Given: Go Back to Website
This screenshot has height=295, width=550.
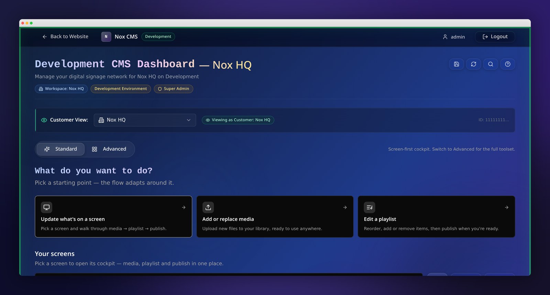Looking at the screenshot, I should click(x=65, y=37).
